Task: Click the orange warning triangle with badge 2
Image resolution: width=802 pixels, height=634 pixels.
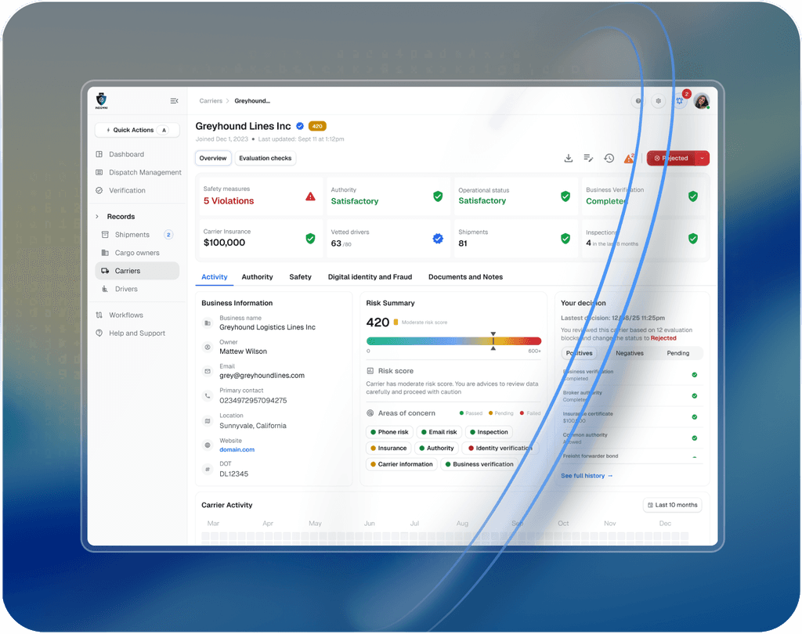Action: [629, 158]
